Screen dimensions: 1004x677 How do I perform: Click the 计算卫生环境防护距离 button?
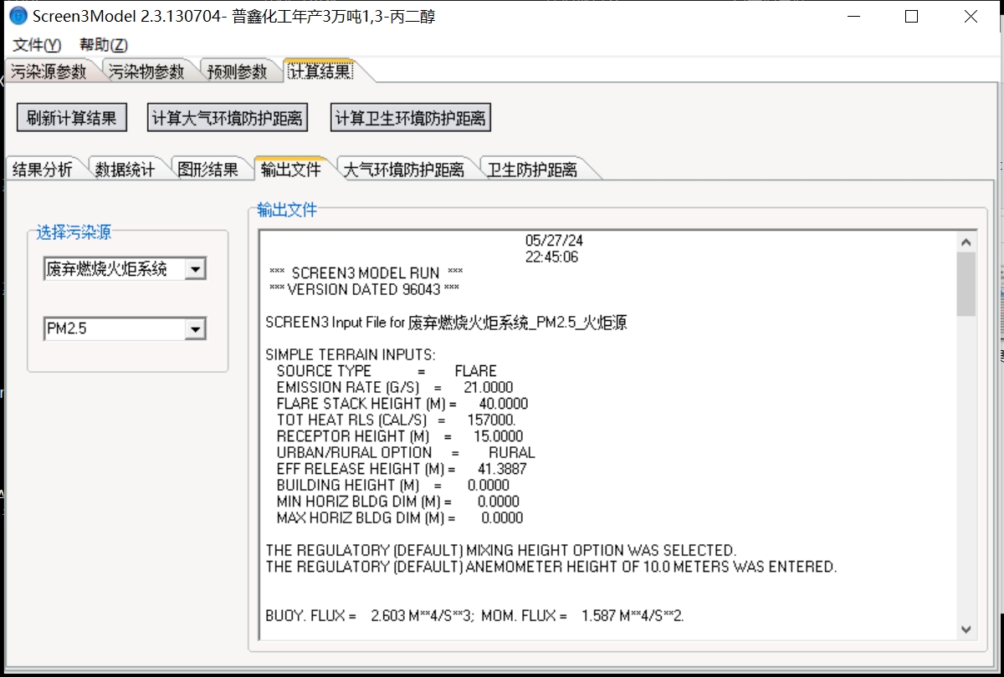[410, 118]
